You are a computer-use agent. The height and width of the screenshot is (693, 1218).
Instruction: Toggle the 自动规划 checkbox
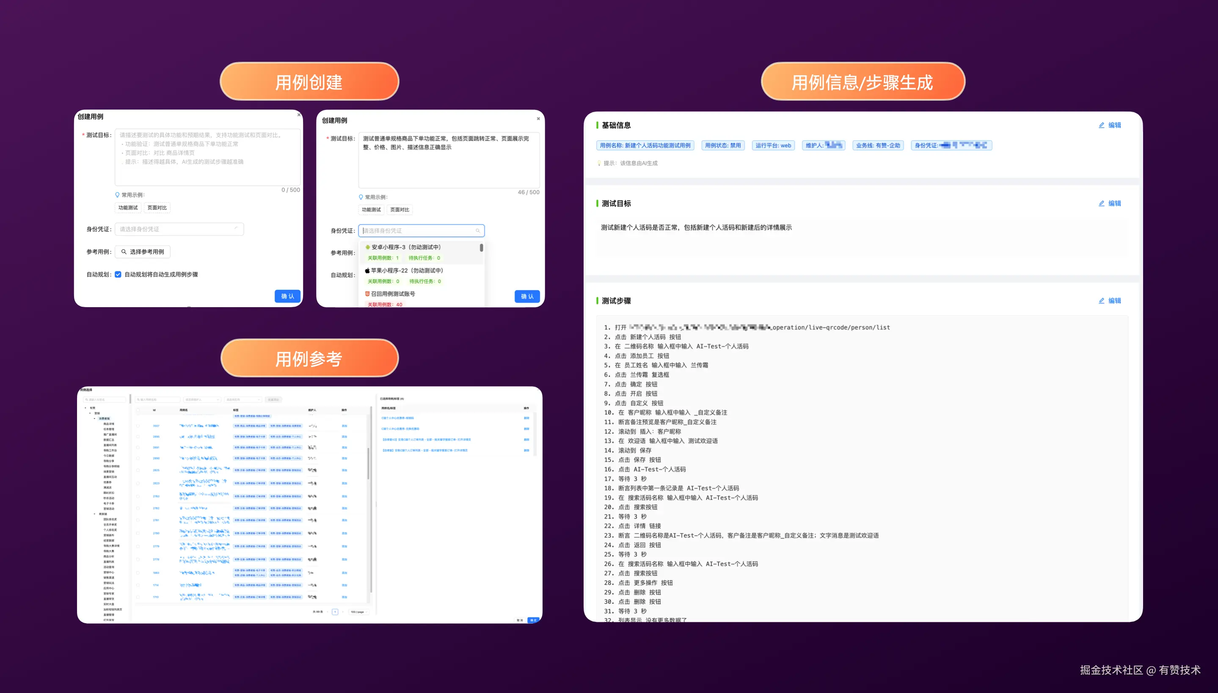(x=118, y=275)
